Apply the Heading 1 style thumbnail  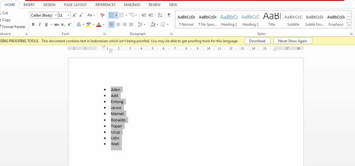coord(229,20)
